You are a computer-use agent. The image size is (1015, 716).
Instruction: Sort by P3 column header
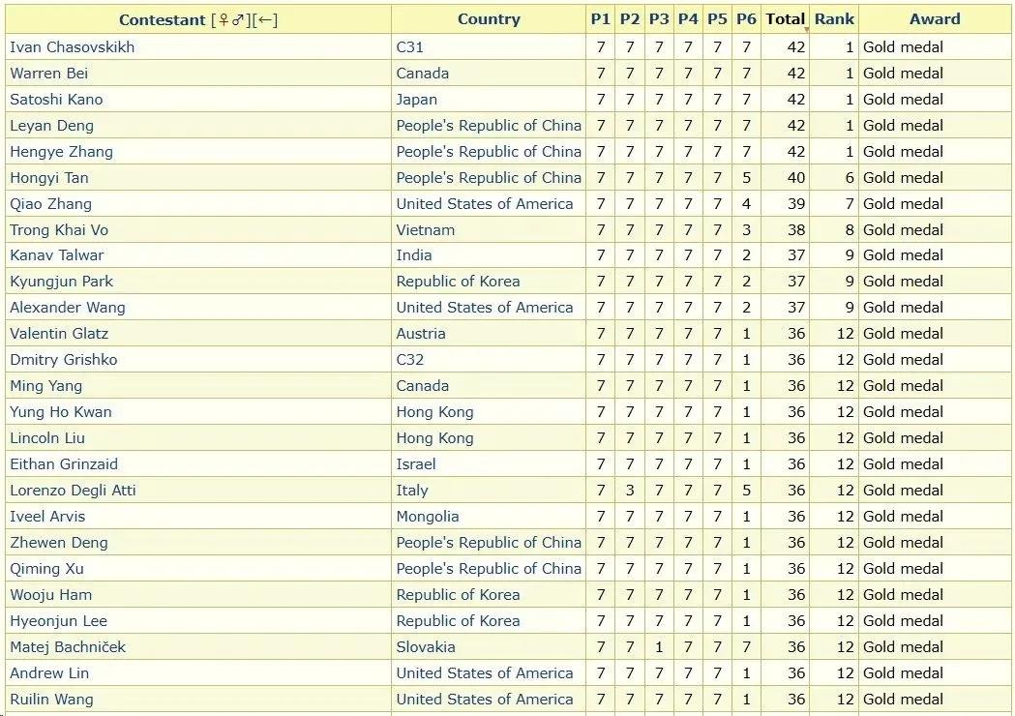(659, 19)
